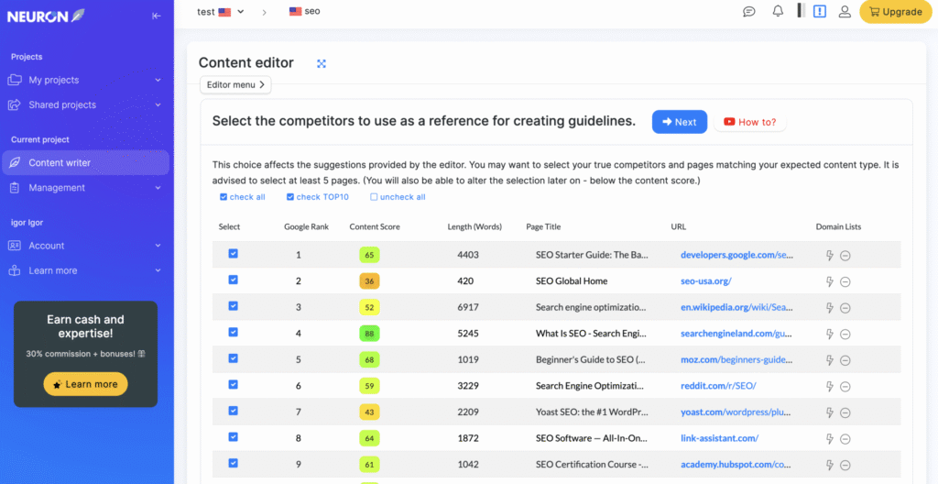Uncheck the SEO Global Home row checkbox

pyautogui.click(x=234, y=280)
